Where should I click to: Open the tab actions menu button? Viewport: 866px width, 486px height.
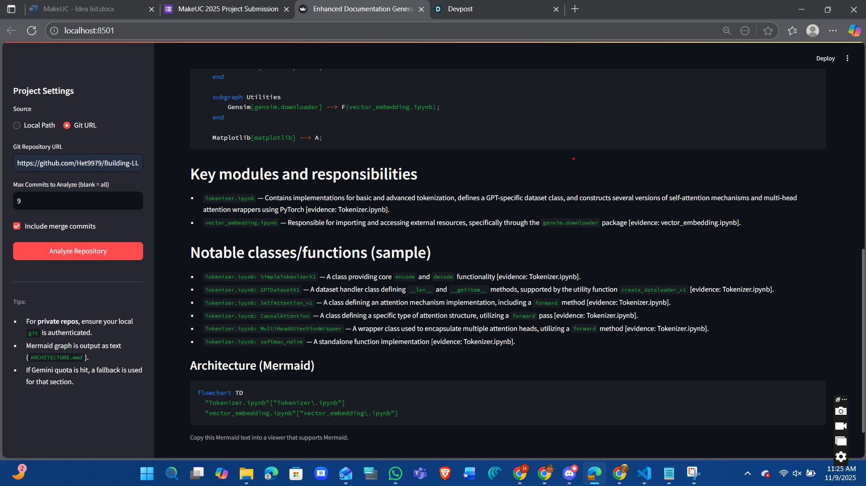tap(11, 9)
